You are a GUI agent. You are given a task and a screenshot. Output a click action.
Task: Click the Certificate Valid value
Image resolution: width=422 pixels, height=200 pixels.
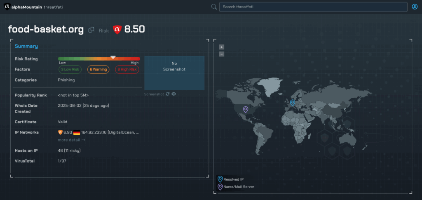click(63, 122)
